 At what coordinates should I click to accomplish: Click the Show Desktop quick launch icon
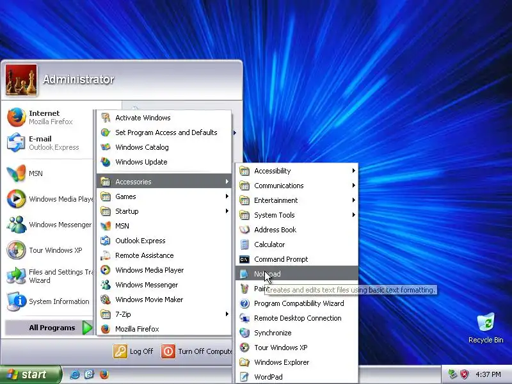point(90,374)
